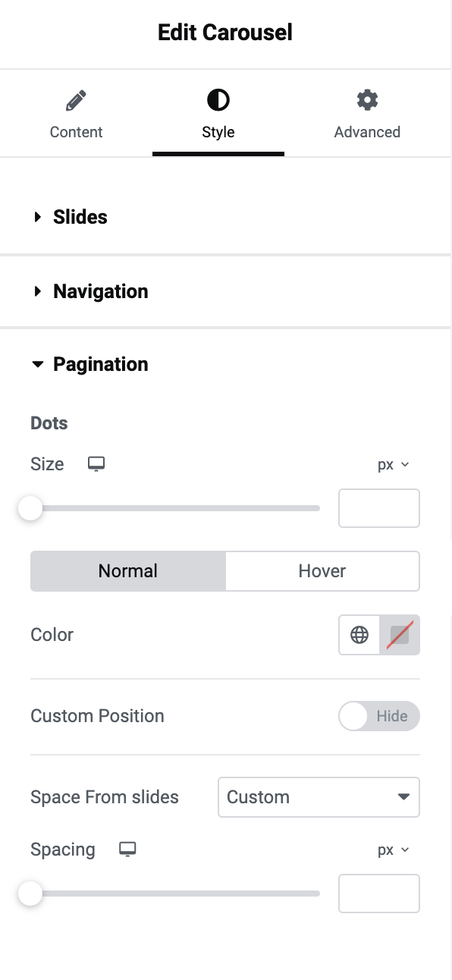Open Global Colors with the globe icon
This screenshot has height=980, width=452.
coord(359,635)
